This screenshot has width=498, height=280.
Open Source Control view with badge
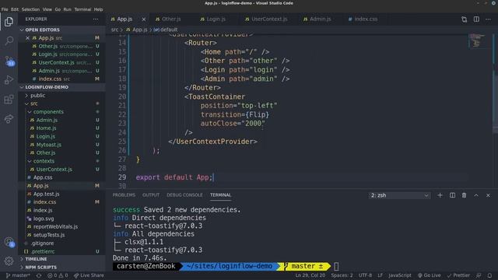[x=9, y=61]
